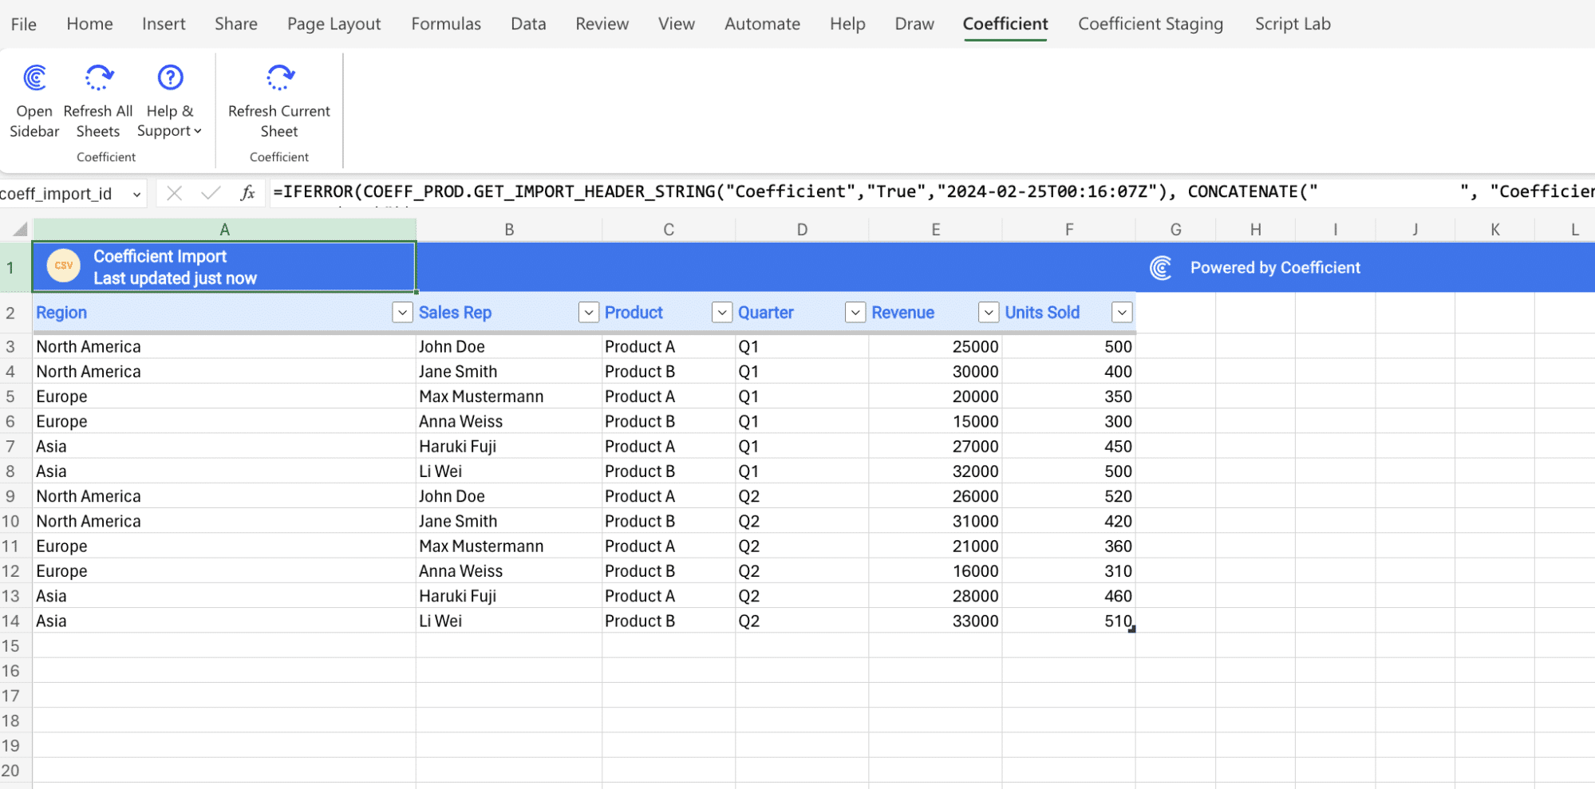Click the Name Box showing coeff_import_id
1595x789 pixels.
point(62,194)
